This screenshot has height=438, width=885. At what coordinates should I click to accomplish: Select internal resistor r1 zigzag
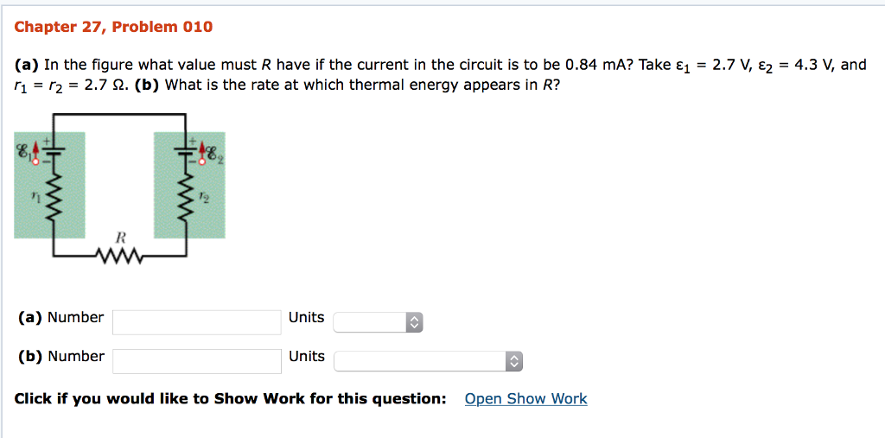click(x=54, y=198)
